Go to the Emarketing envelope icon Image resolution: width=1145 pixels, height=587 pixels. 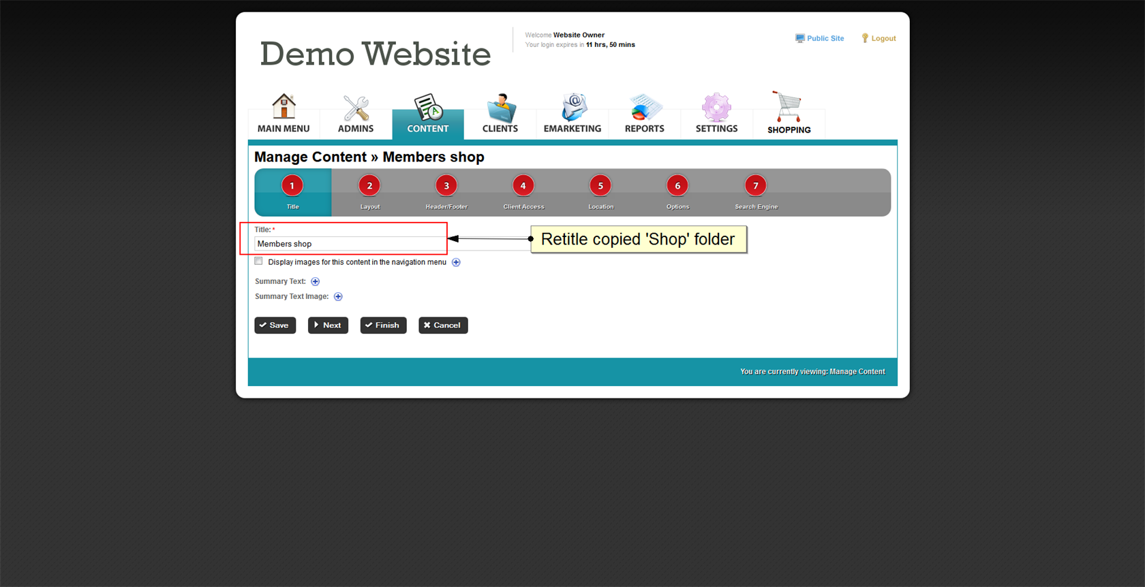[573, 108]
